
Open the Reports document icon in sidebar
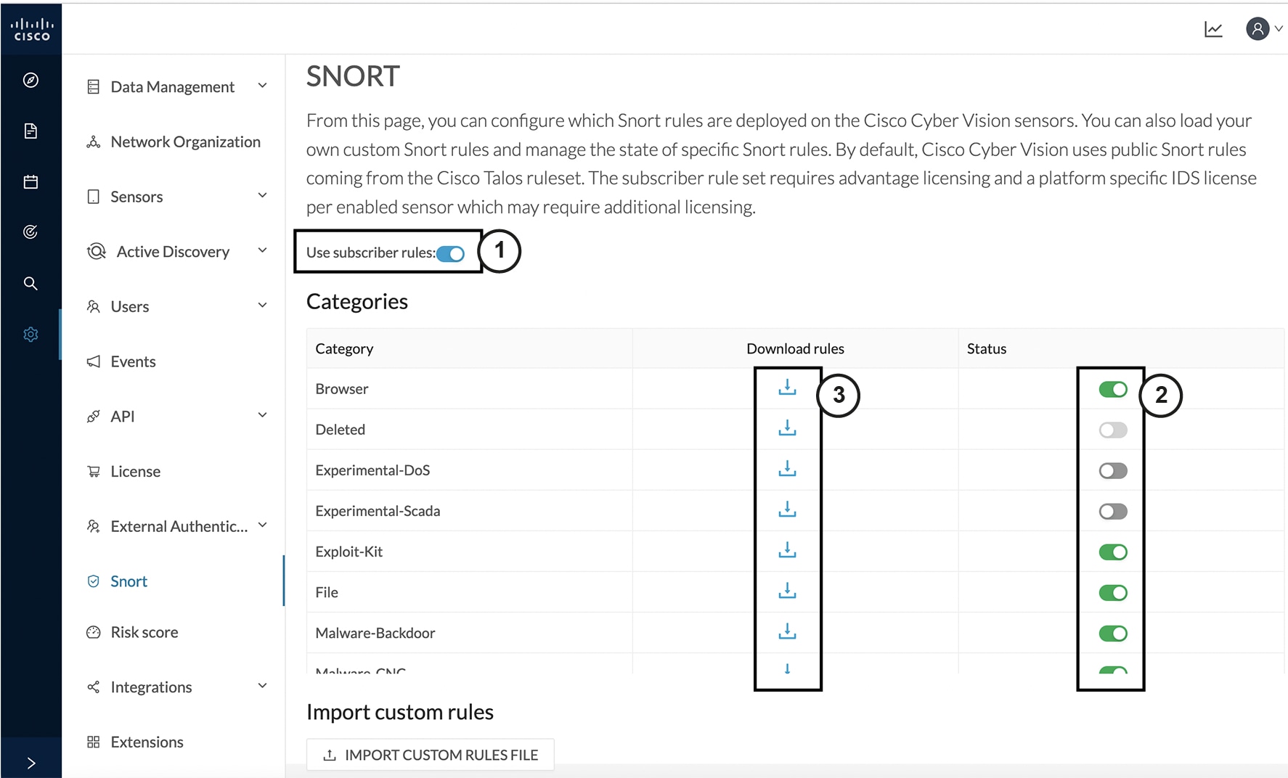tap(30, 131)
